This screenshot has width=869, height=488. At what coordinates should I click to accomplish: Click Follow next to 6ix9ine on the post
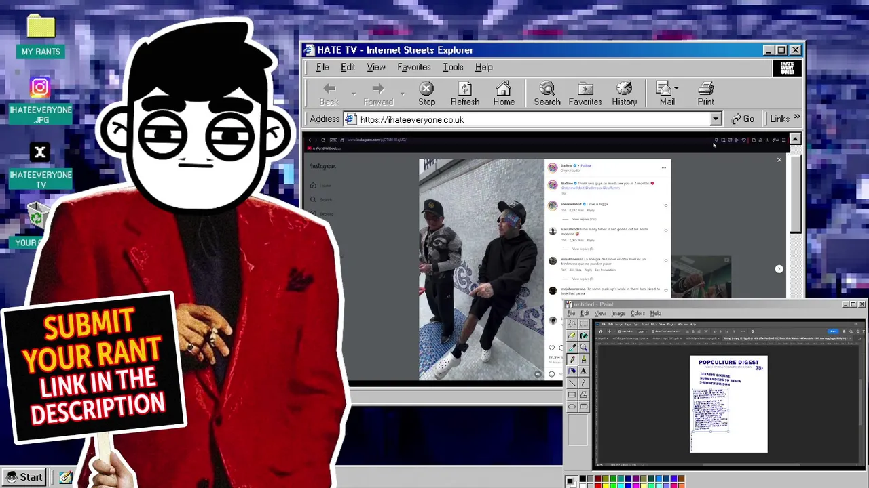point(586,165)
